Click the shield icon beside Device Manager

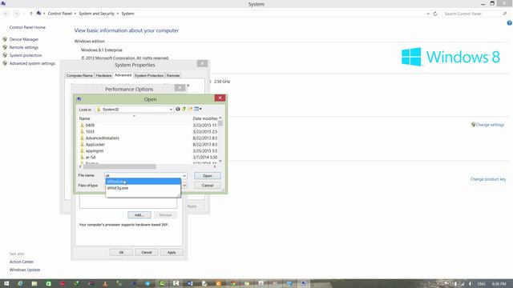coord(5,39)
